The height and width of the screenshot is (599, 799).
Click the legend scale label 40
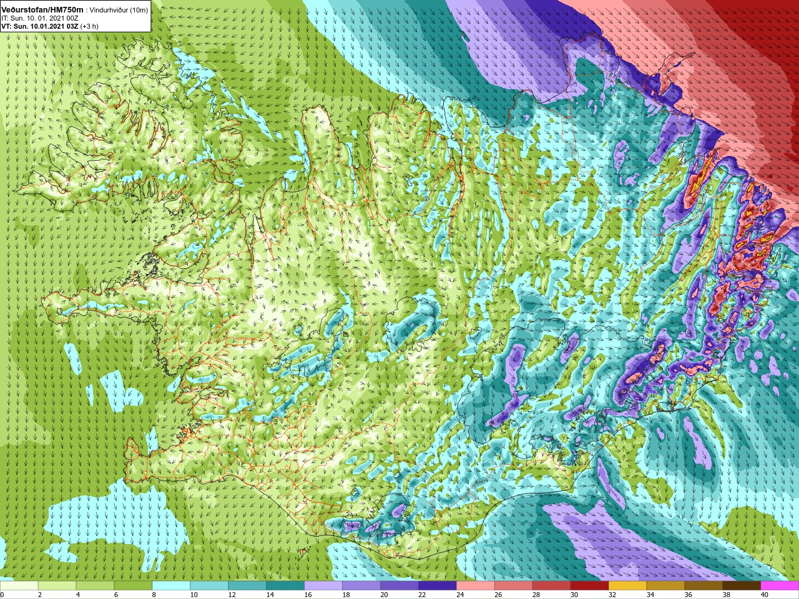point(765,595)
